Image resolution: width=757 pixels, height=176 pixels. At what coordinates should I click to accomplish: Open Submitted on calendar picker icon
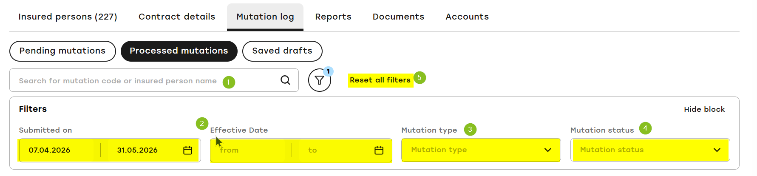click(188, 150)
